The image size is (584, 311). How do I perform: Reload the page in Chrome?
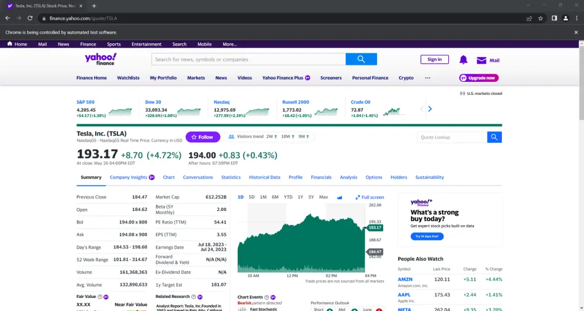coord(30,18)
